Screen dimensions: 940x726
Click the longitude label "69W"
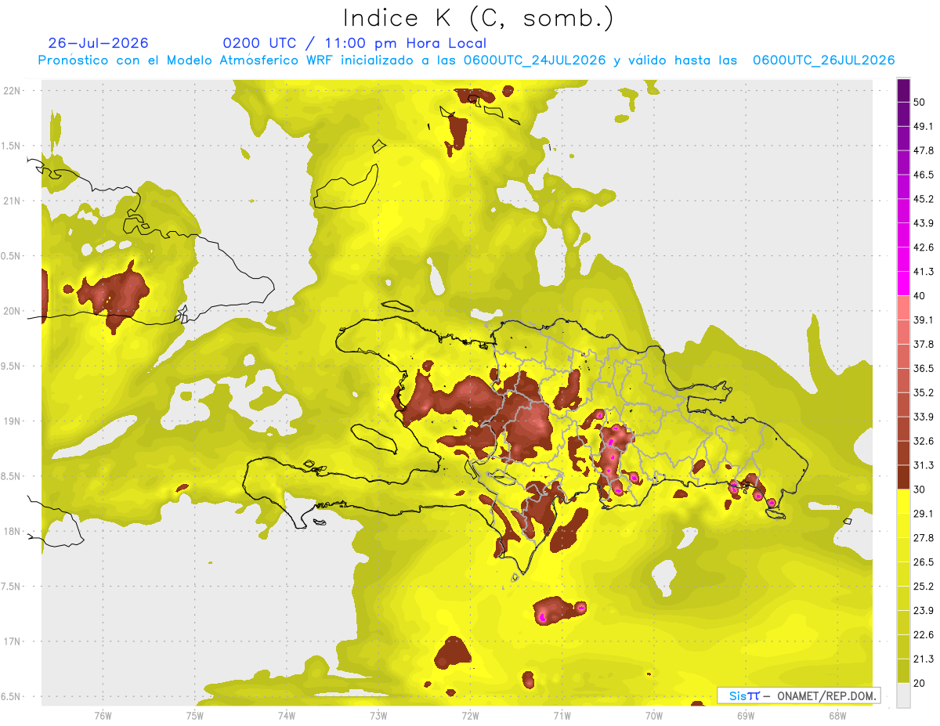745,715
